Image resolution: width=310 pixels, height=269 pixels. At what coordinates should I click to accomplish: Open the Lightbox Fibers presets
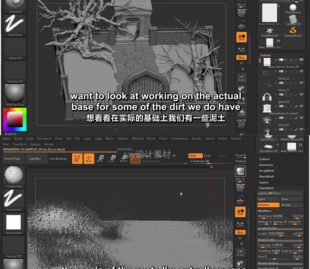[280, 193]
